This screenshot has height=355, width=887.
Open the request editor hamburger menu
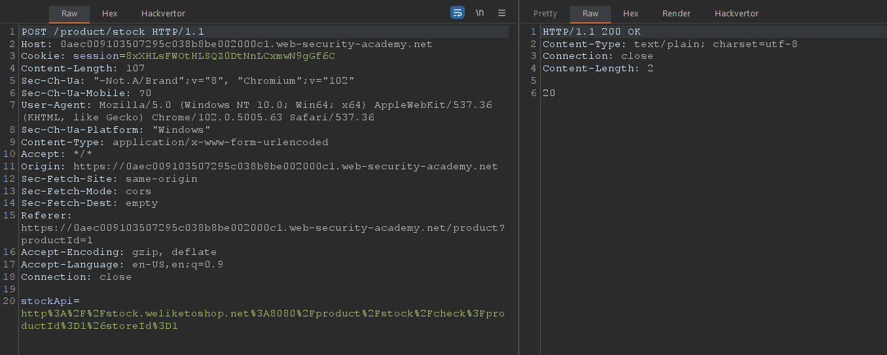[x=502, y=13]
